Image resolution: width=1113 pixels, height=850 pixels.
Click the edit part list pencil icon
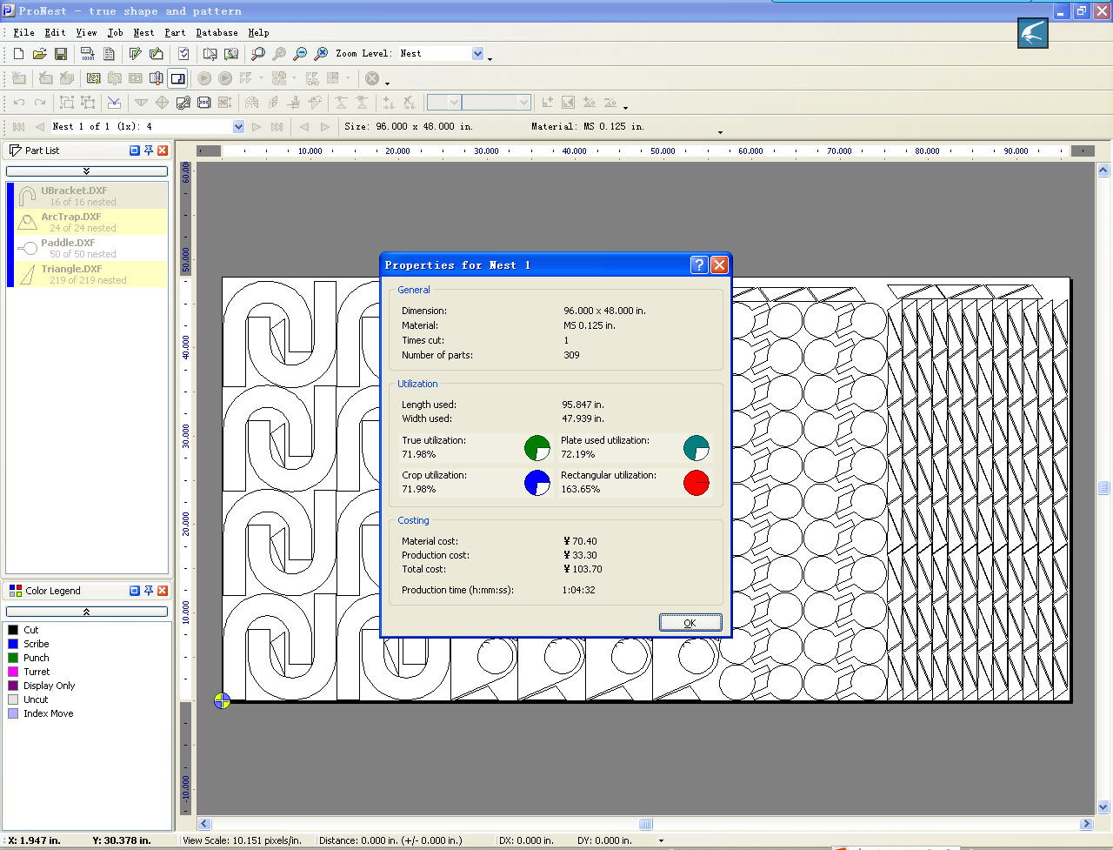pyautogui.click(x=136, y=54)
